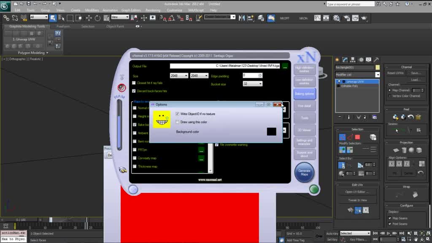Viewport: 432px width, 243px height.
Task: Open xNormal Baking options section
Action: click(305, 94)
